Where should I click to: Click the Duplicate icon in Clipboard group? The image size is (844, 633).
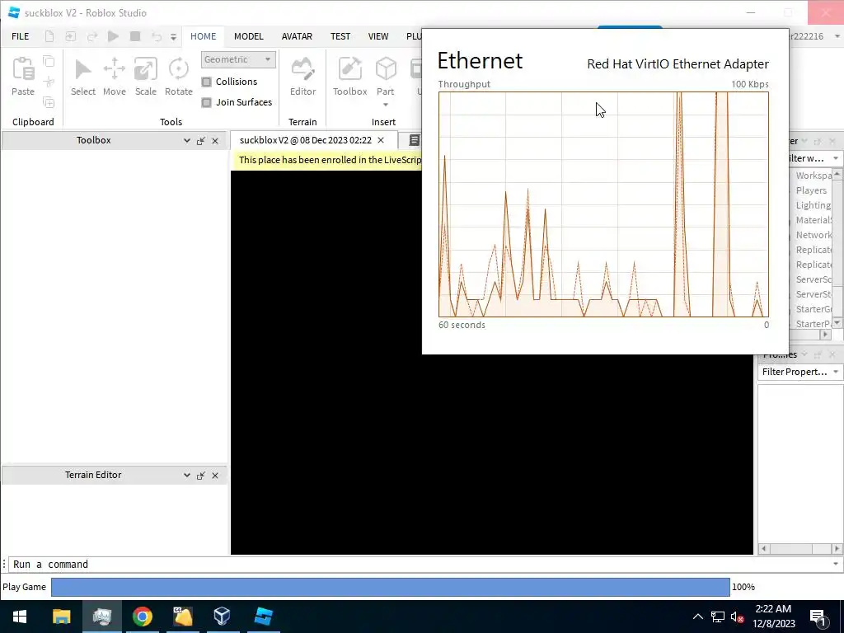pos(49,102)
